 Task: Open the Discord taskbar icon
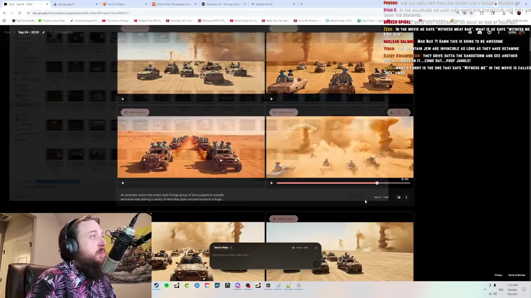[238, 286]
